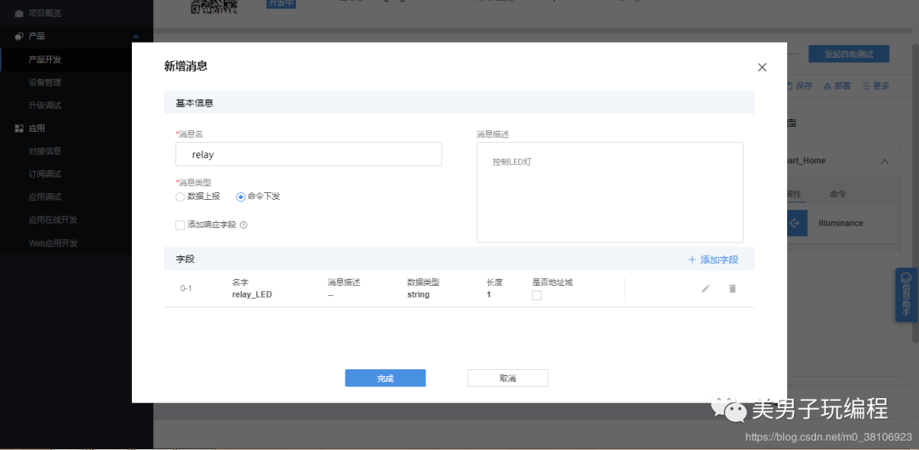Click the 0-1 offset cell
The height and width of the screenshot is (450, 919).
186,288
